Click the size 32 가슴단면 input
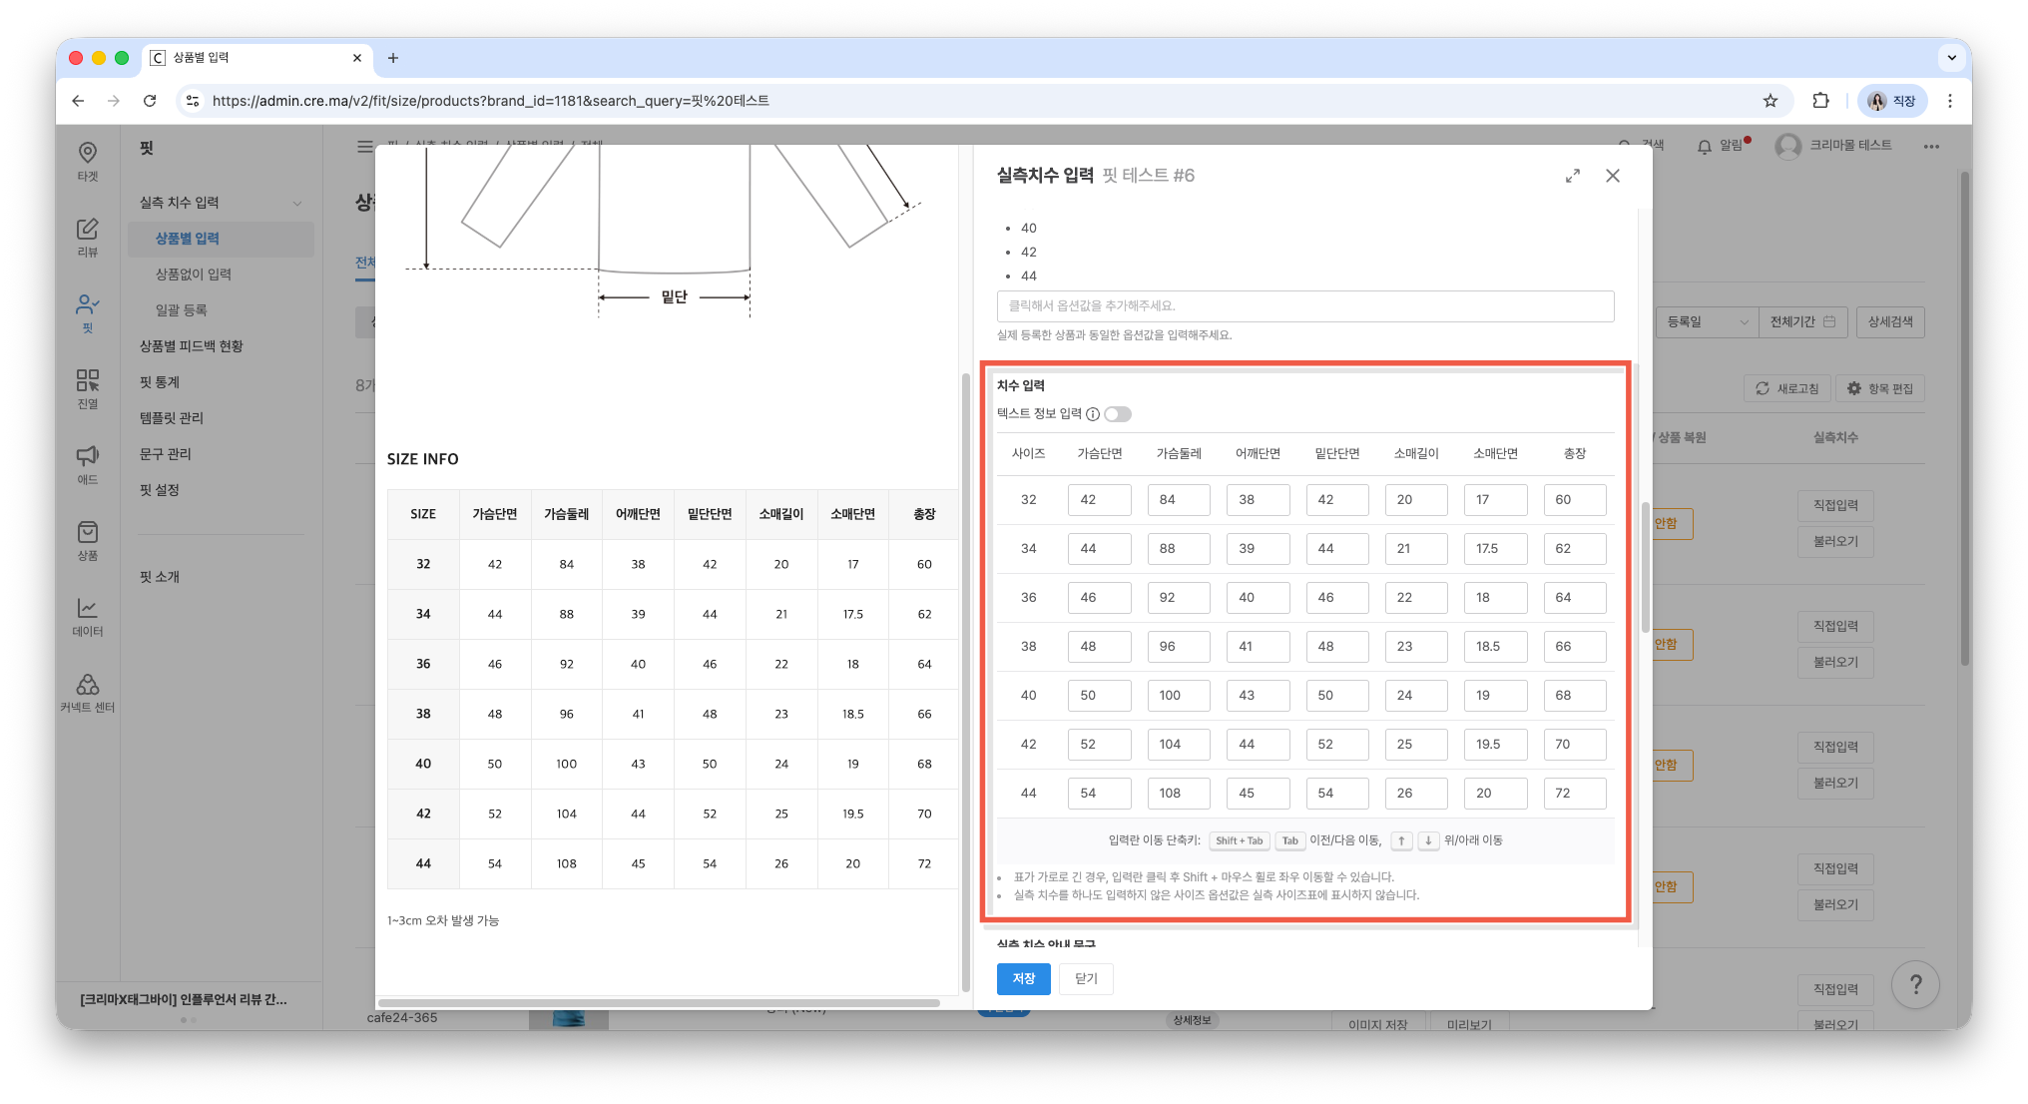This screenshot has width=2028, height=1104. tap(1099, 500)
